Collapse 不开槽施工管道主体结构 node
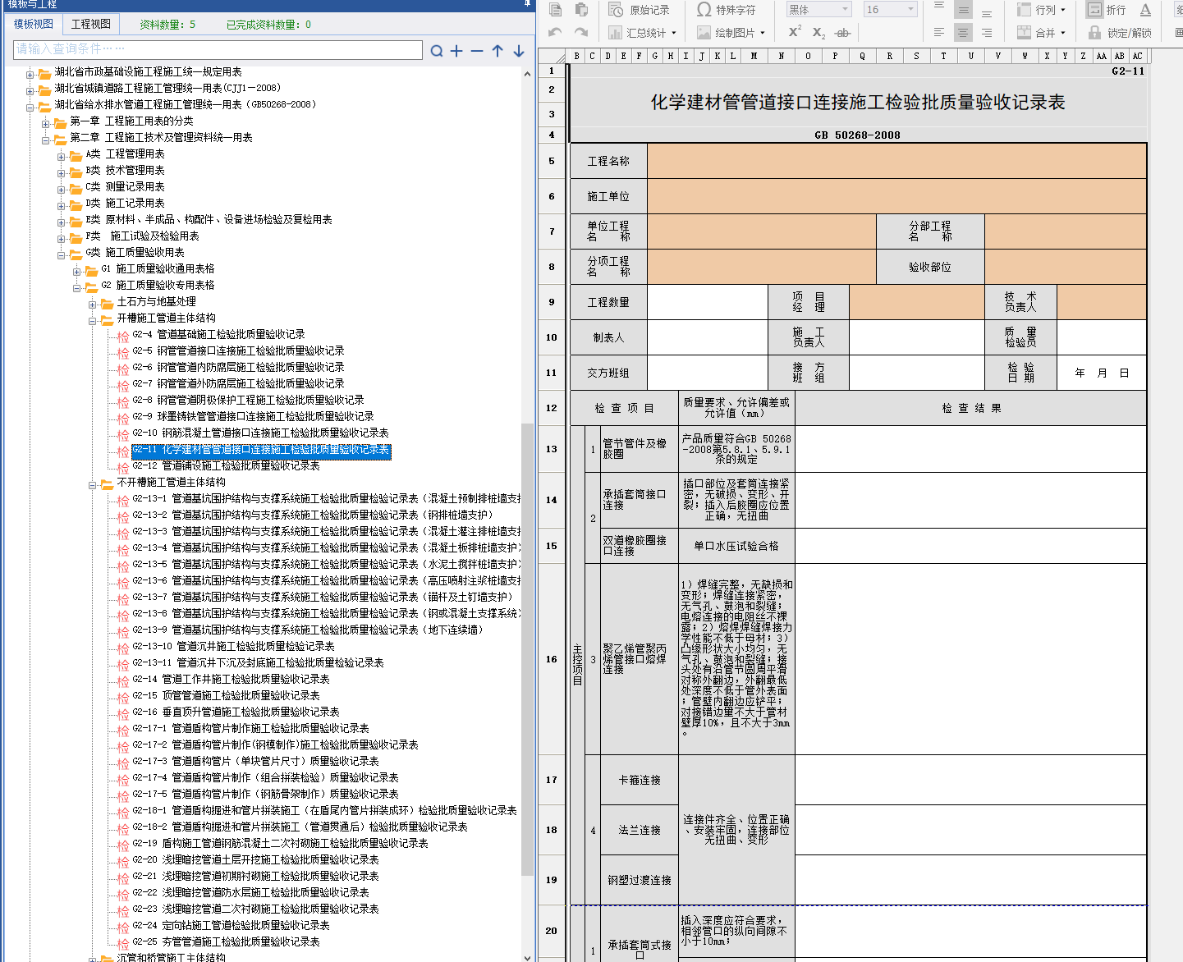The width and height of the screenshot is (1183, 962). (93, 484)
